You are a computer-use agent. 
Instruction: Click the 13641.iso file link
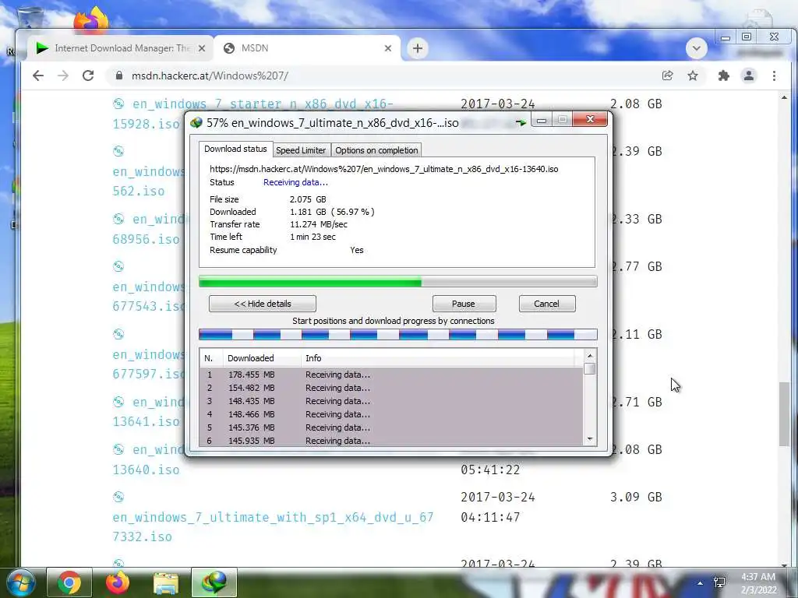pos(146,421)
